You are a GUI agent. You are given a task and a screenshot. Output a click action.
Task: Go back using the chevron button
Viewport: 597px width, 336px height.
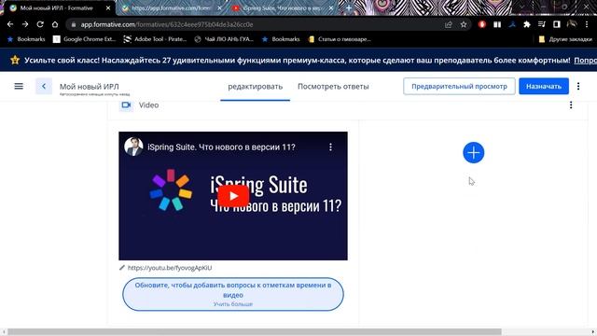coord(44,86)
